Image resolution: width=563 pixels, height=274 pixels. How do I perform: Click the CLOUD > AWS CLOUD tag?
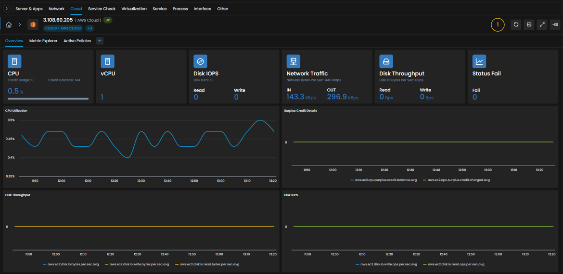coord(63,28)
